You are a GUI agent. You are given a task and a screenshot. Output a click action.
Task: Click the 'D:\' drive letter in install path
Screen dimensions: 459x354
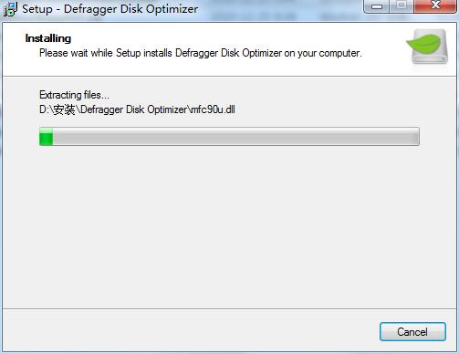pyautogui.click(x=46, y=109)
